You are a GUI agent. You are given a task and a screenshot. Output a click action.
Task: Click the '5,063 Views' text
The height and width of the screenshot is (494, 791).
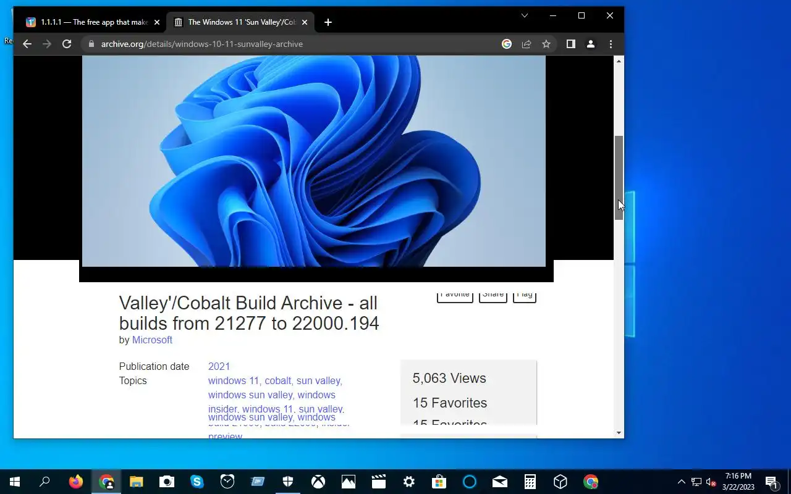tap(449, 378)
